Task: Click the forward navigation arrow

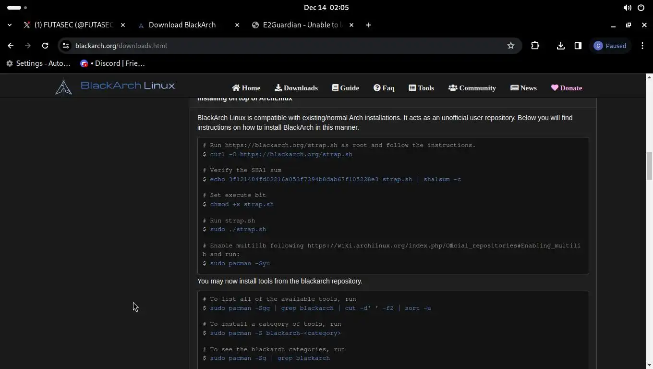Action: (x=28, y=46)
